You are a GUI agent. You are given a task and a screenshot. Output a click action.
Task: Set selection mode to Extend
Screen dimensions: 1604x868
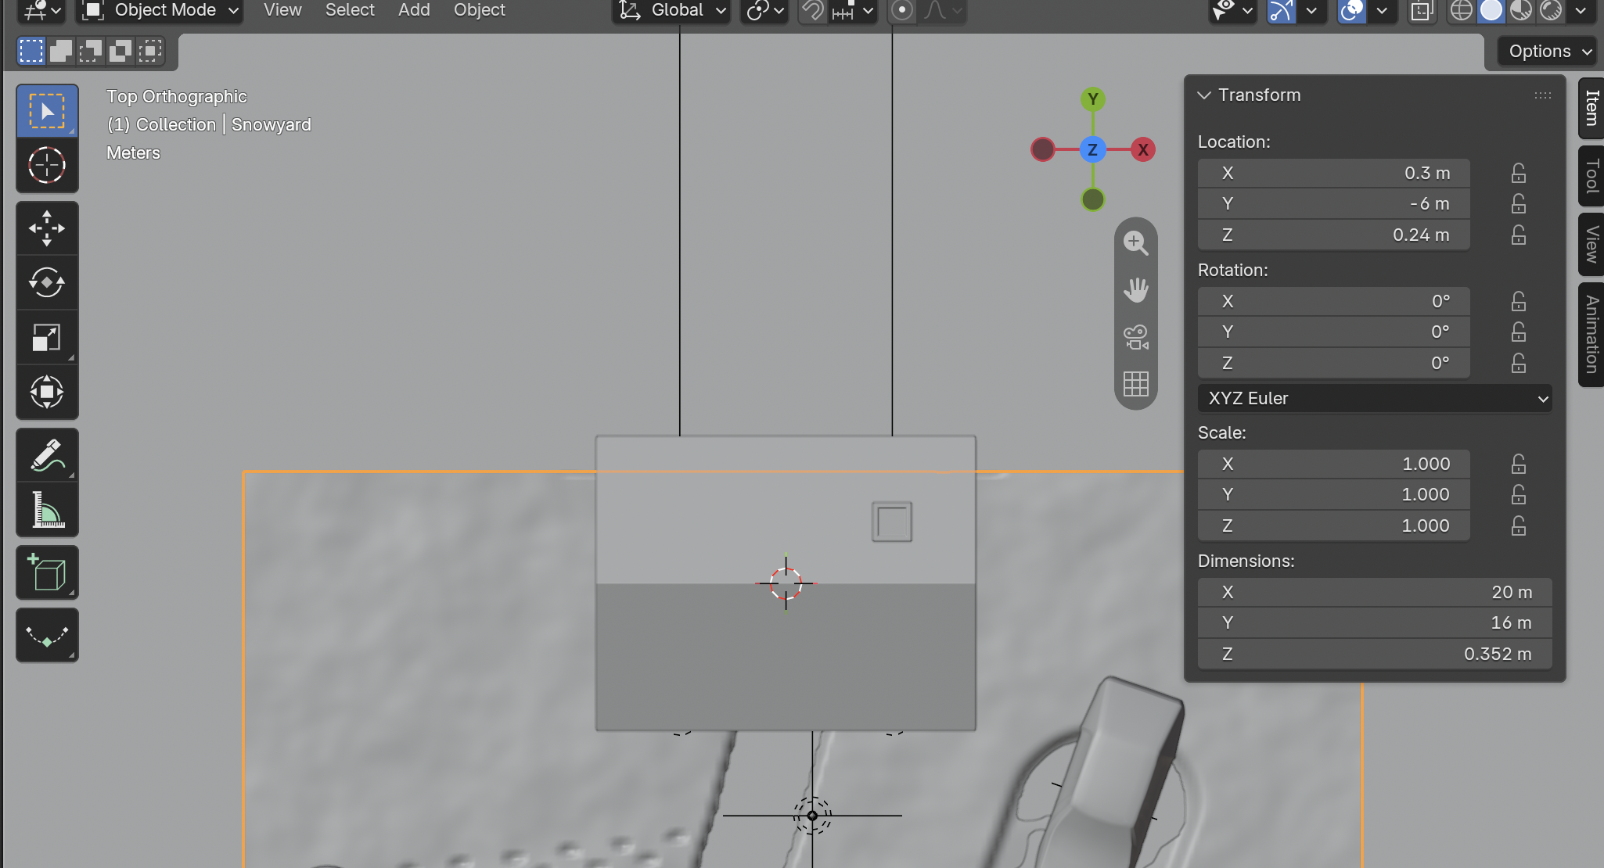(x=61, y=52)
